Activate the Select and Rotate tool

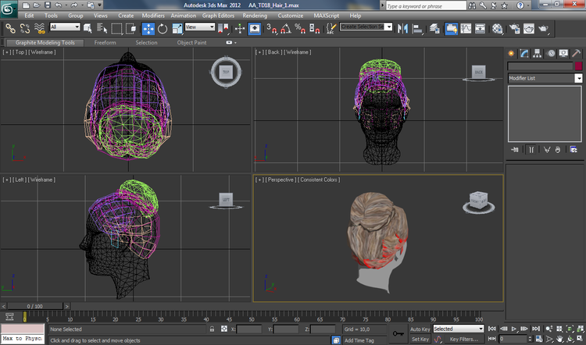(163, 29)
